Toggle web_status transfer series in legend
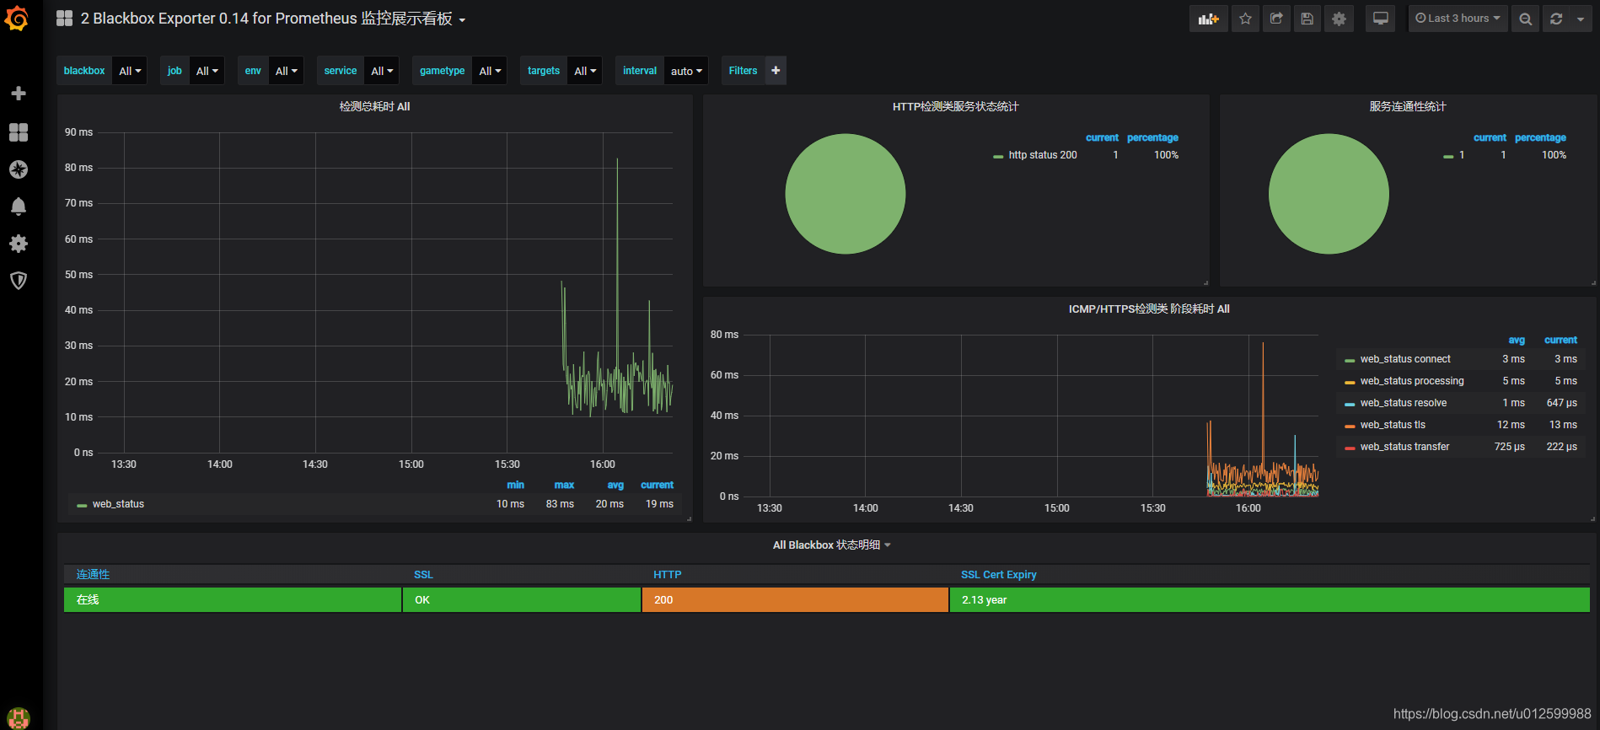The image size is (1600, 730). coord(1404,447)
